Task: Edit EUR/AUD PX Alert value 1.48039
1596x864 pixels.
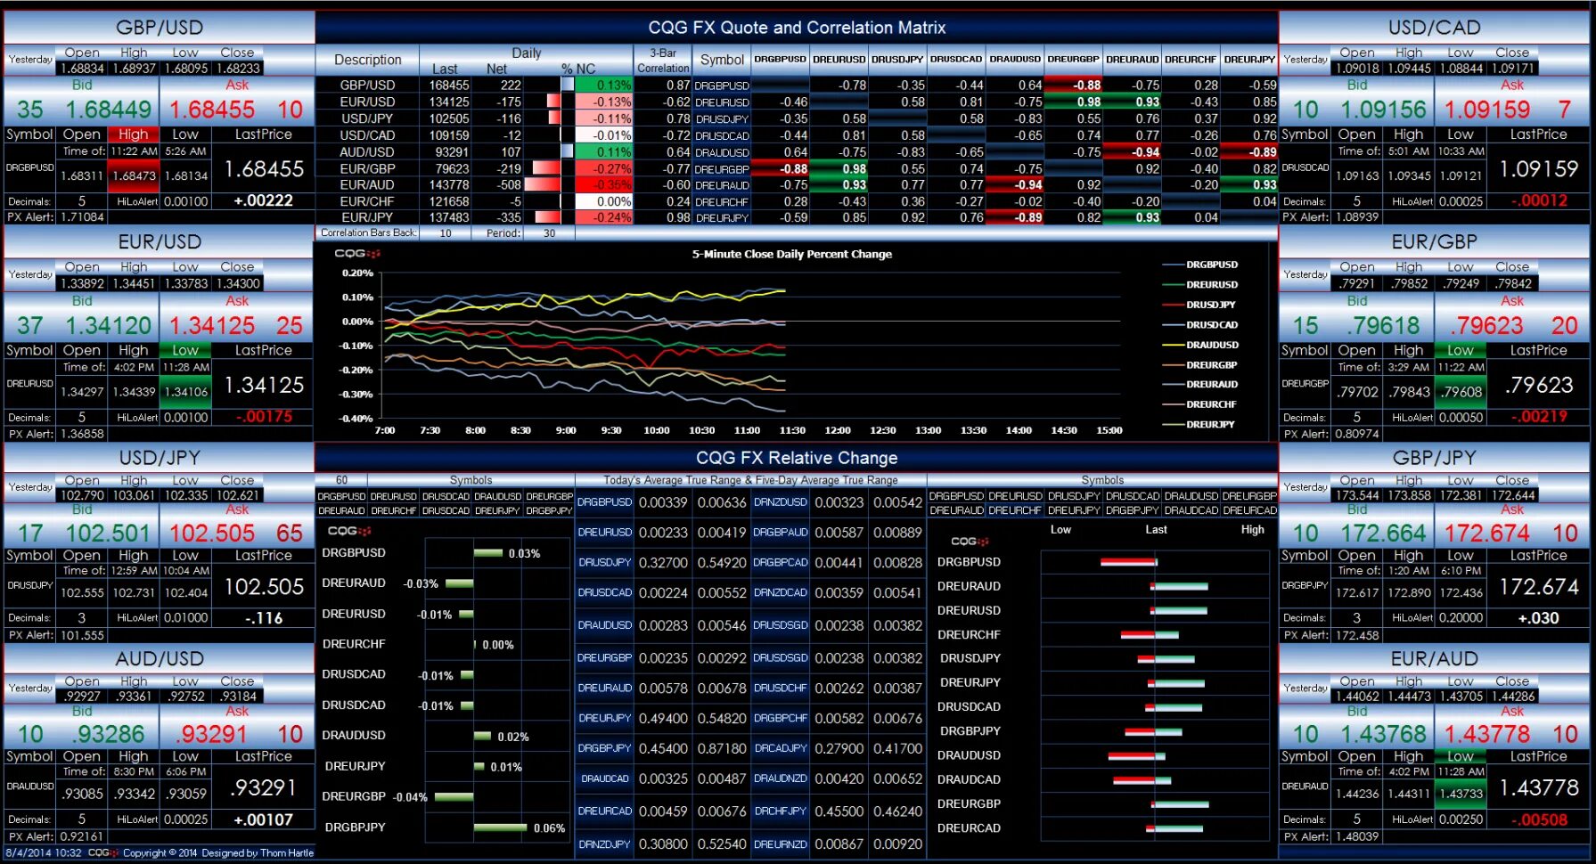Action: pos(1357,836)
